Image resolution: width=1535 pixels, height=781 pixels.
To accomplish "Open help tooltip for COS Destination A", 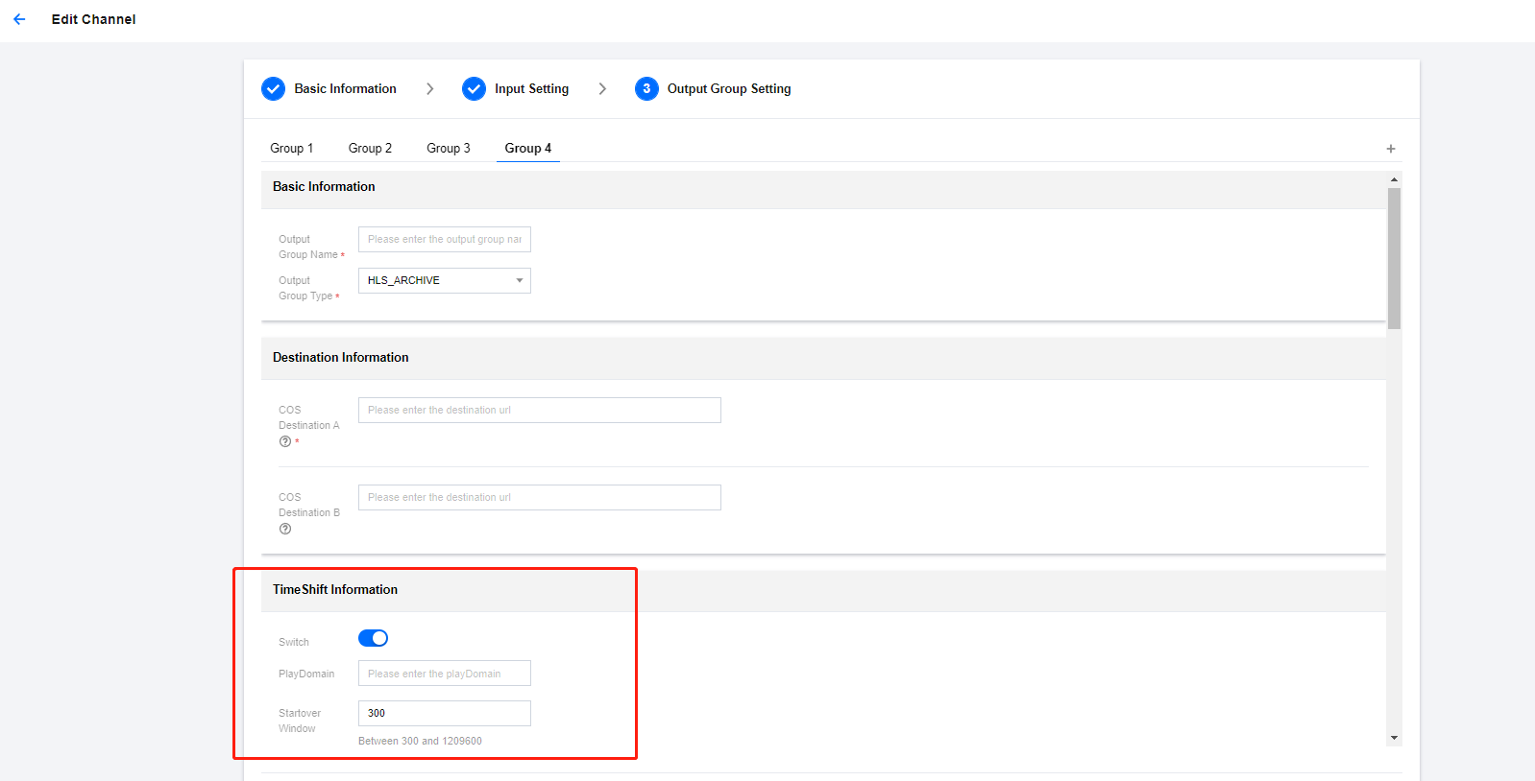I will [x=285, y=441].
